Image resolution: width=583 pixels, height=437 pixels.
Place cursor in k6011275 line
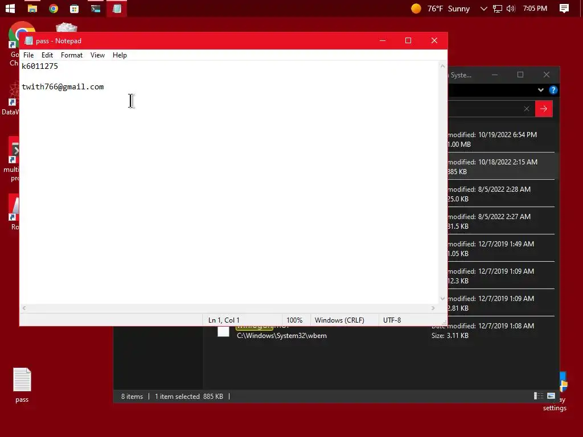point(40,66)
